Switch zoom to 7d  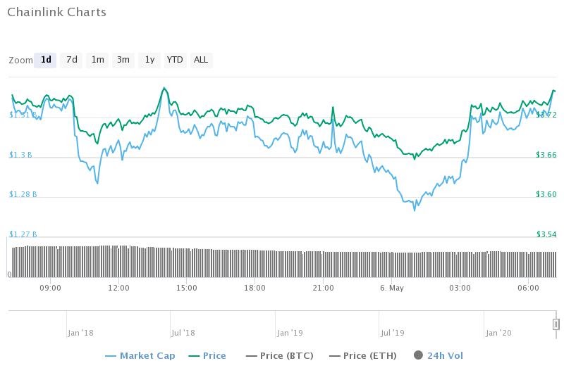[x=72, y=60]
